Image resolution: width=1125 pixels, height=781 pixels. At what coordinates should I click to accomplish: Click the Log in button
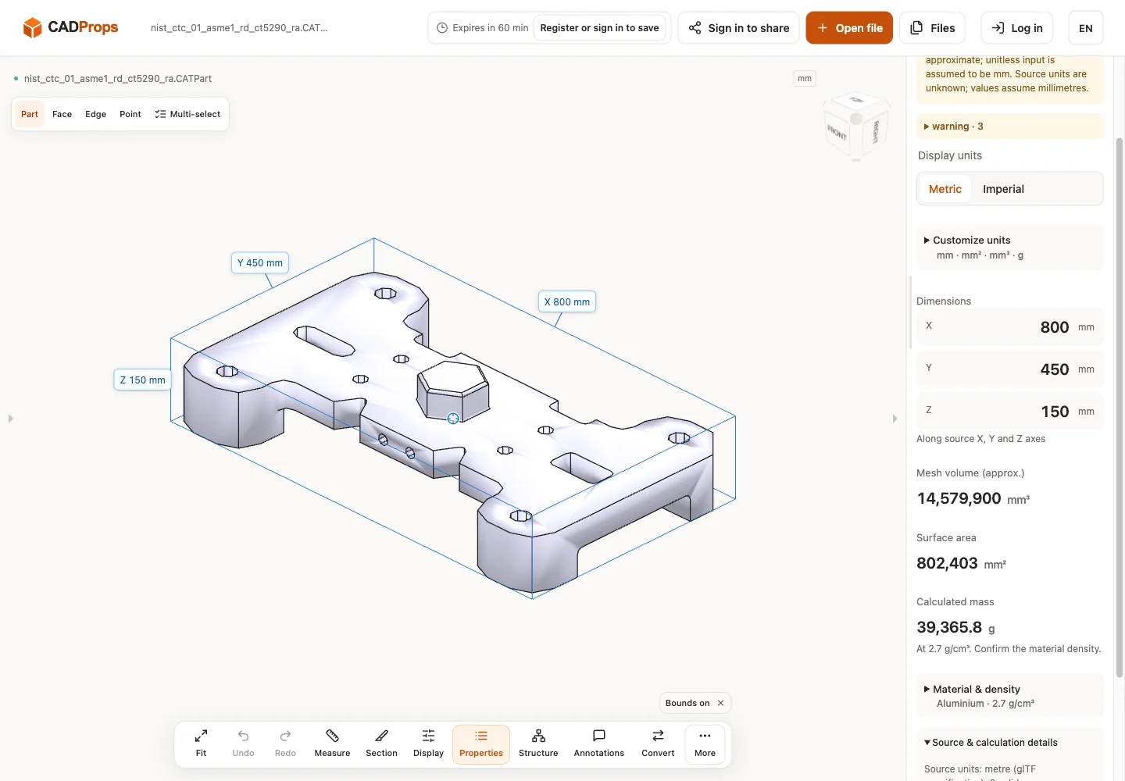1016,28
